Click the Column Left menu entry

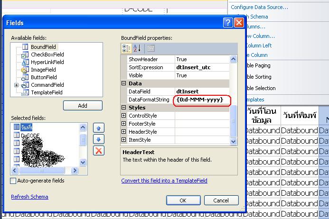[259, 46]
